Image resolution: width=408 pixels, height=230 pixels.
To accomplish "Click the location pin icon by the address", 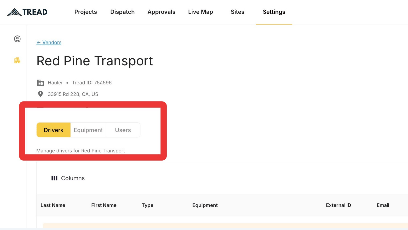I will (40, 94).
